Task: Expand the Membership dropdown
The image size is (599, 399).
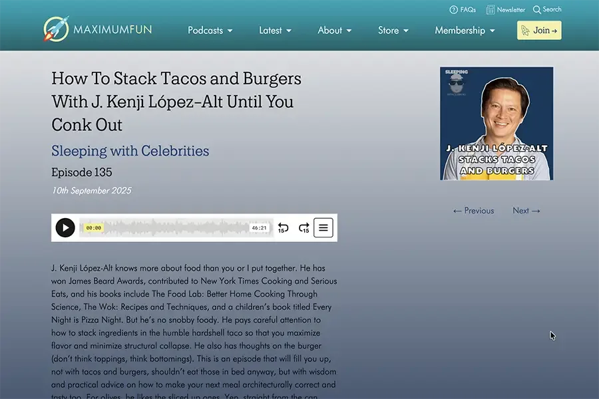Action: (x=465, y=31)
